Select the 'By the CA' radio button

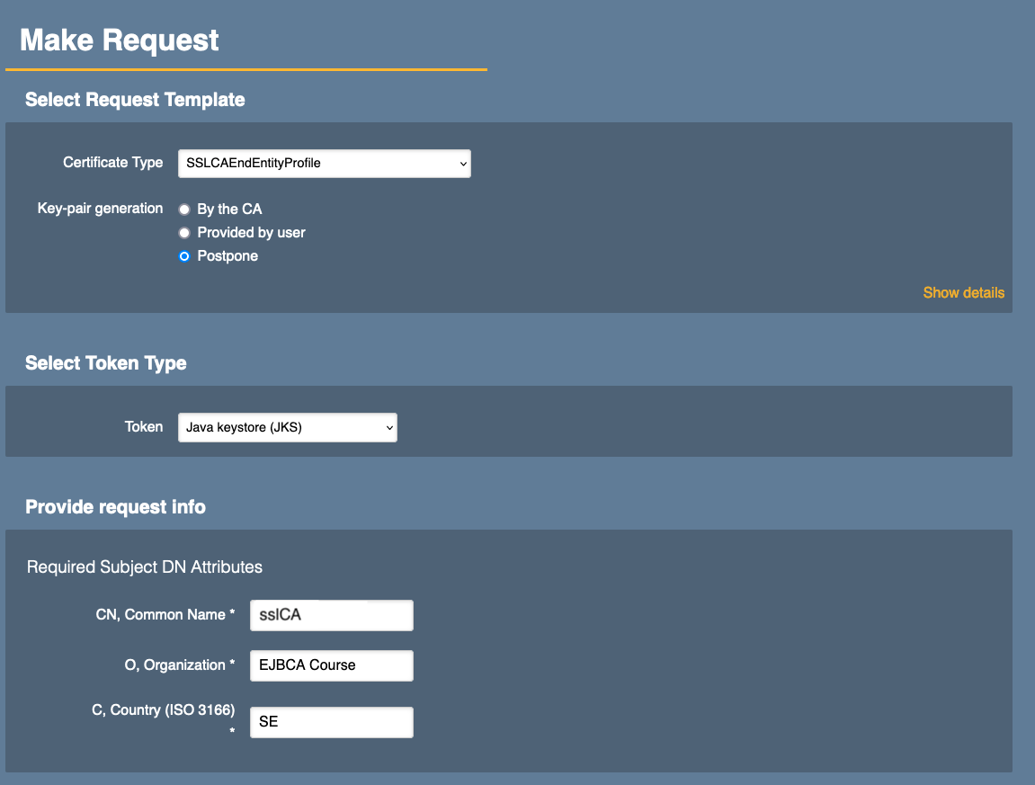click(184, 210)
